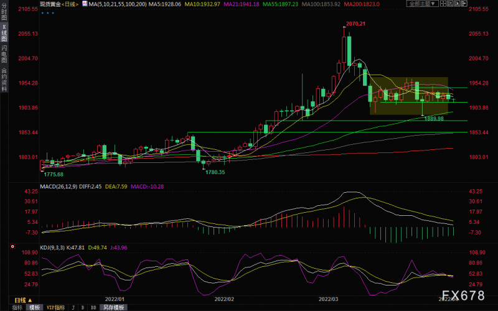Select the 指标 tab at bottom
Viewport: 498px width, 311px height.
tap(17, 307)
